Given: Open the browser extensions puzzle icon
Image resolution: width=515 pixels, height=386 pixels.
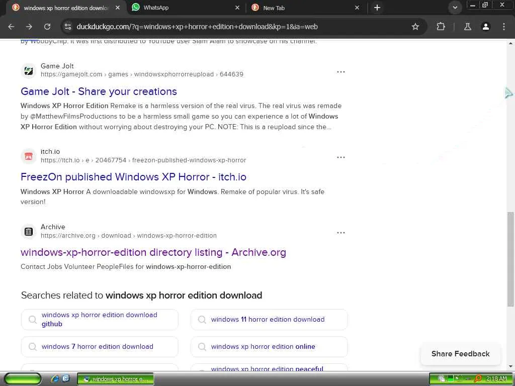Looking at the screenshot, I should coord(441,27).
